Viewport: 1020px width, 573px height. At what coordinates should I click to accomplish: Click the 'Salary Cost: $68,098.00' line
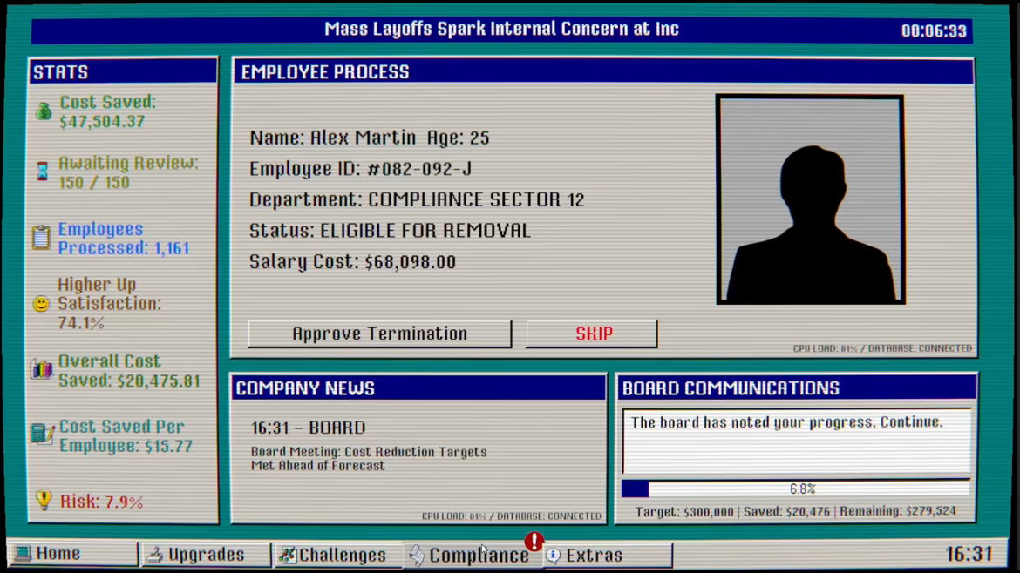coord(352,262)
